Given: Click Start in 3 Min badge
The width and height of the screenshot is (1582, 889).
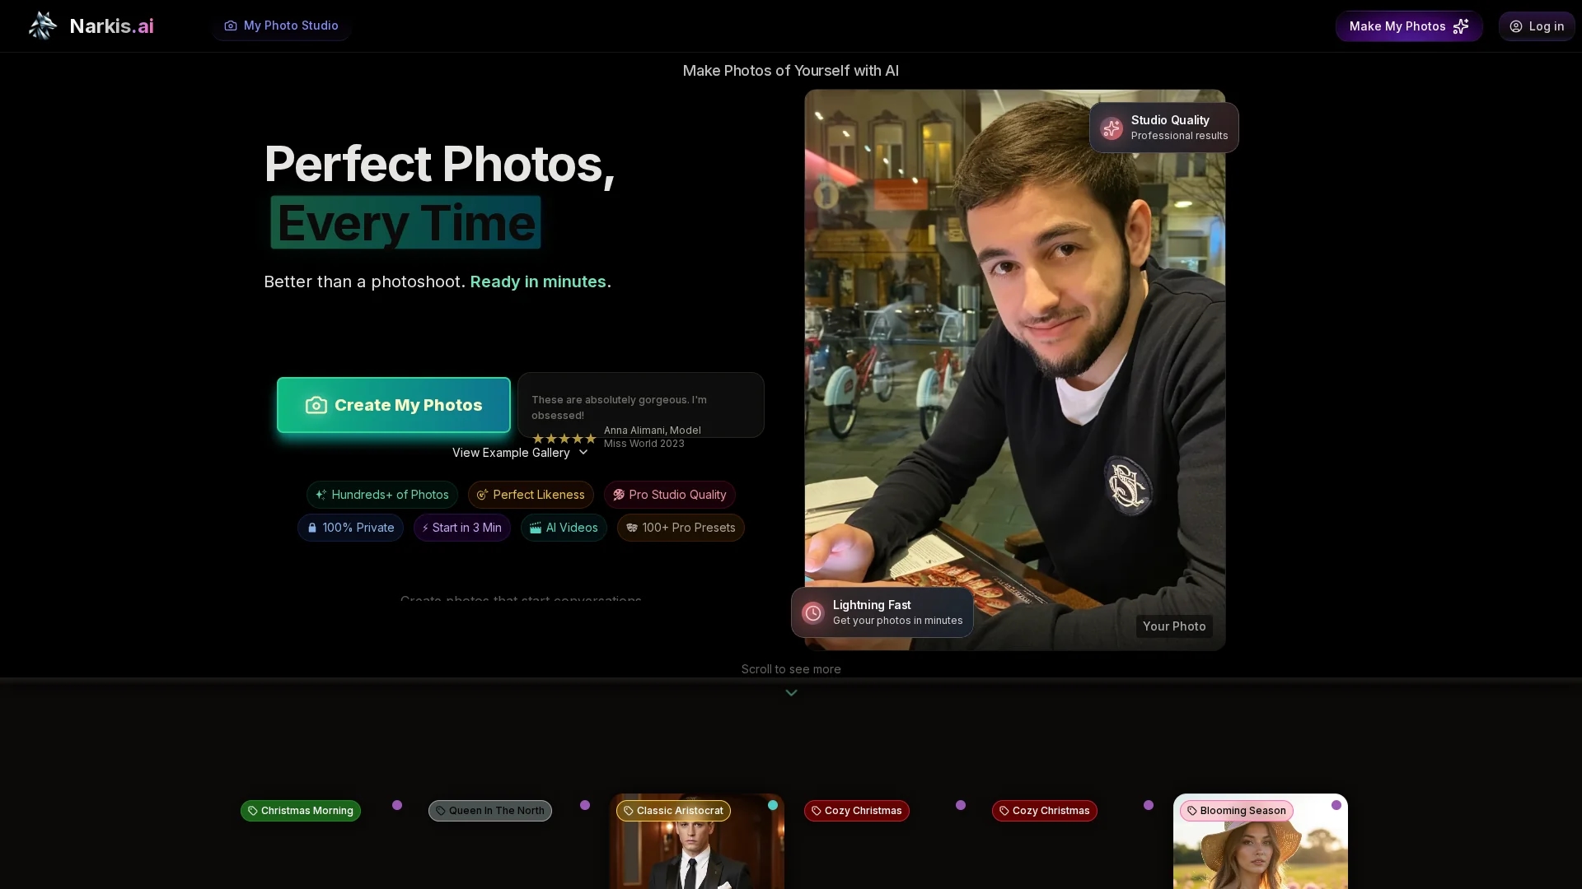Looking at the screenshot, I should [x=462, y=528].
